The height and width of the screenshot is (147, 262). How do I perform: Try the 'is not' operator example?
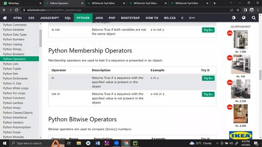click(x=208, y=30)
